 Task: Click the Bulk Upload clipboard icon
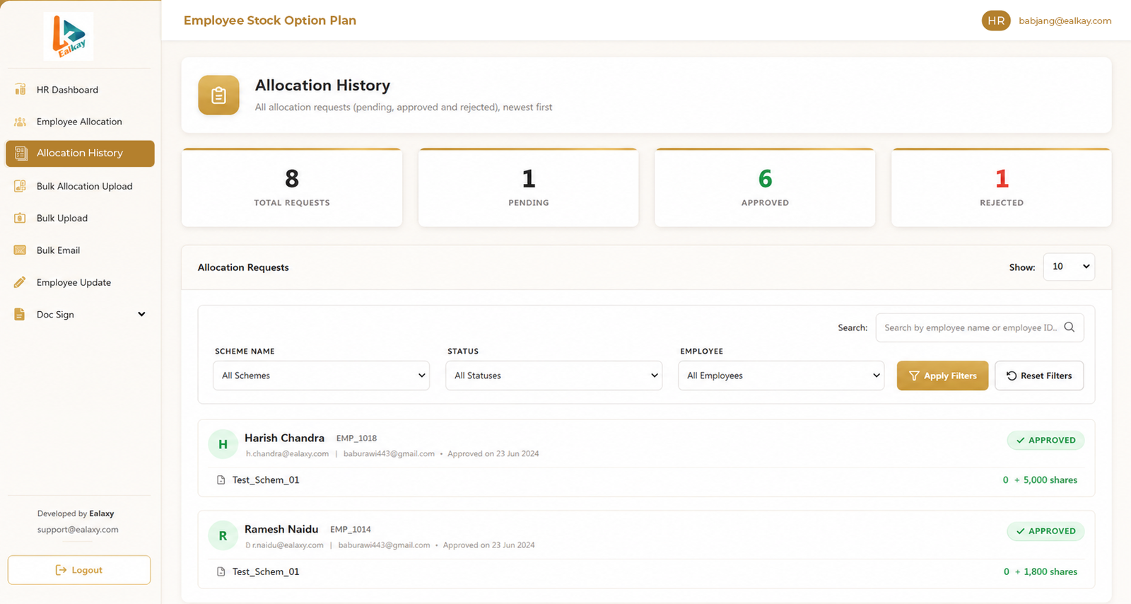coord(20,218)
